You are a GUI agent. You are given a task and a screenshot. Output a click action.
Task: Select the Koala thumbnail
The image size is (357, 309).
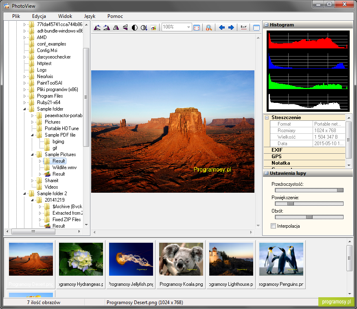point(181,265)
